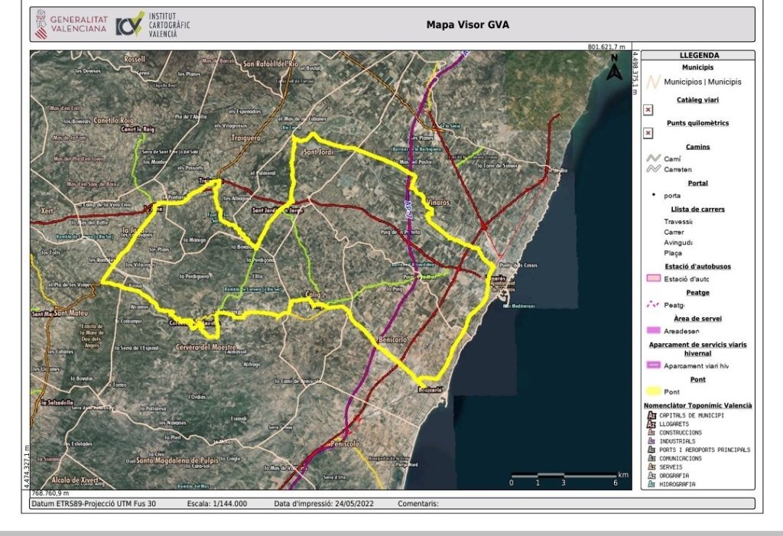Click the north arrow compass icon
This screenshot has height=536, width=783.
point(612,69)
